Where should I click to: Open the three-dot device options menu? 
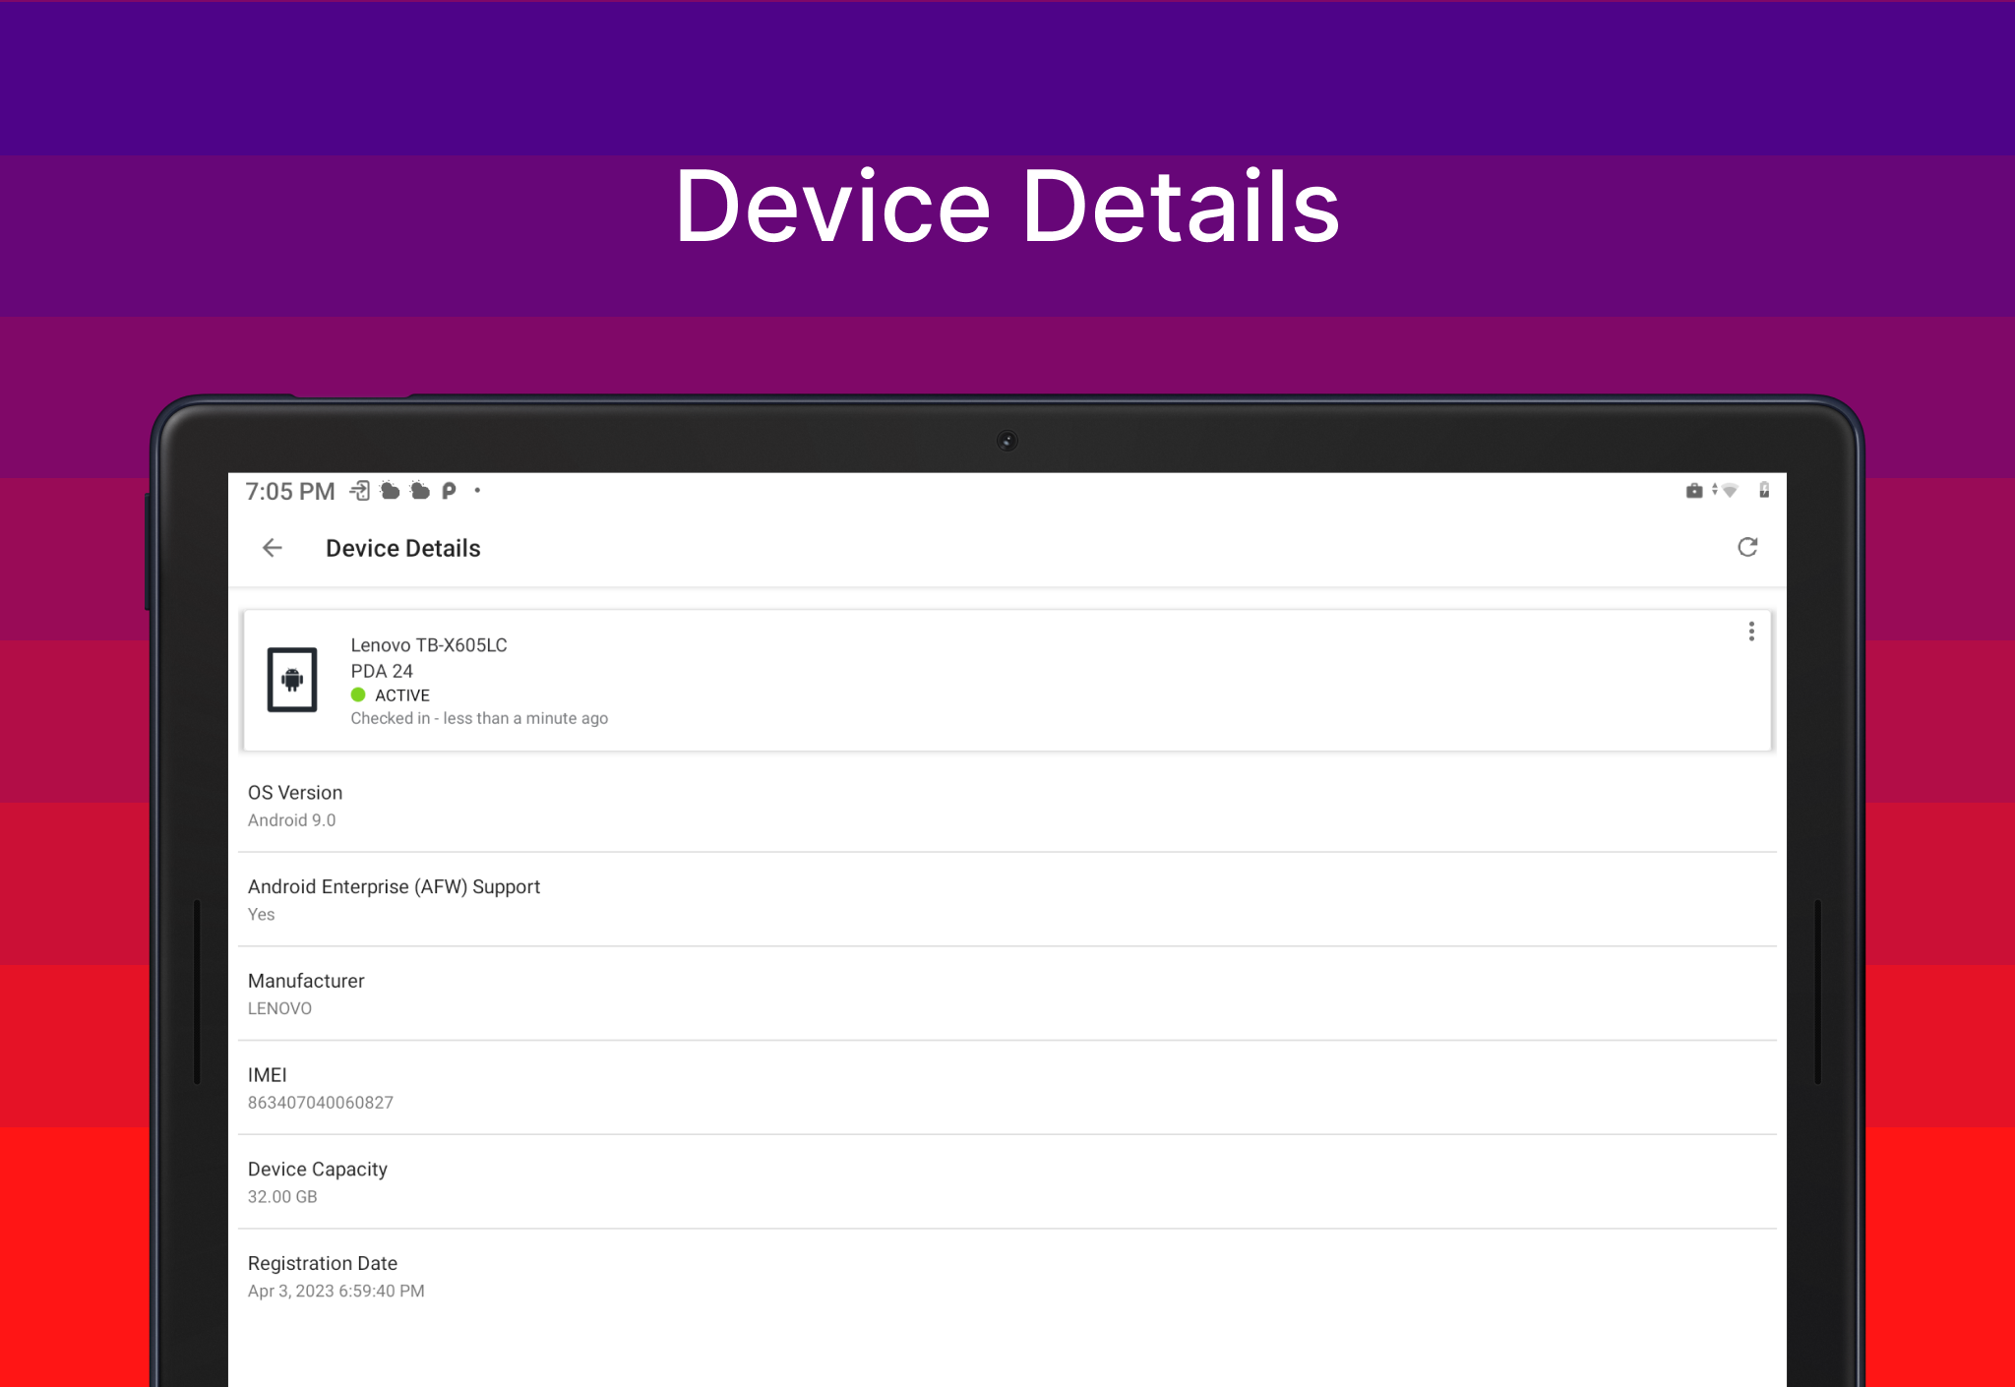(x=1751, y=632)
